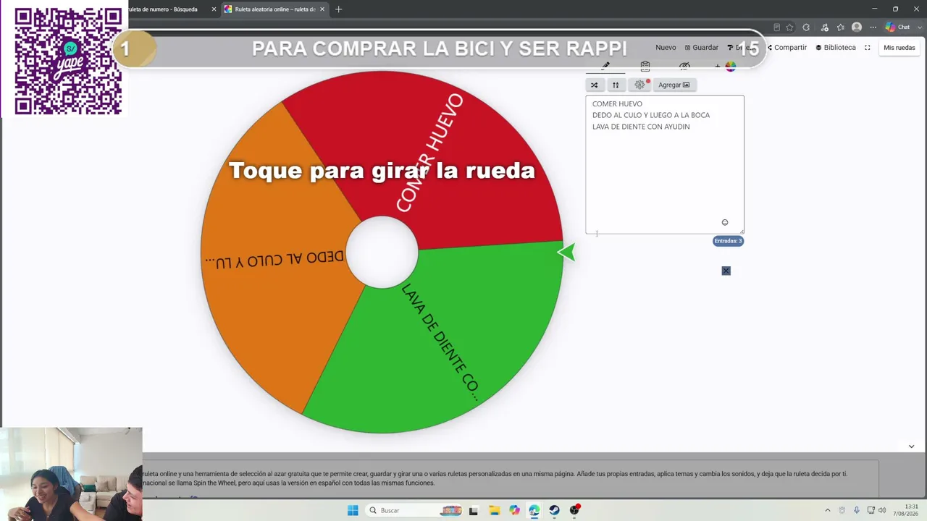
Task: Switch to the ruleta de numero Búsqueda tab
Action: (x=163, y=9)
